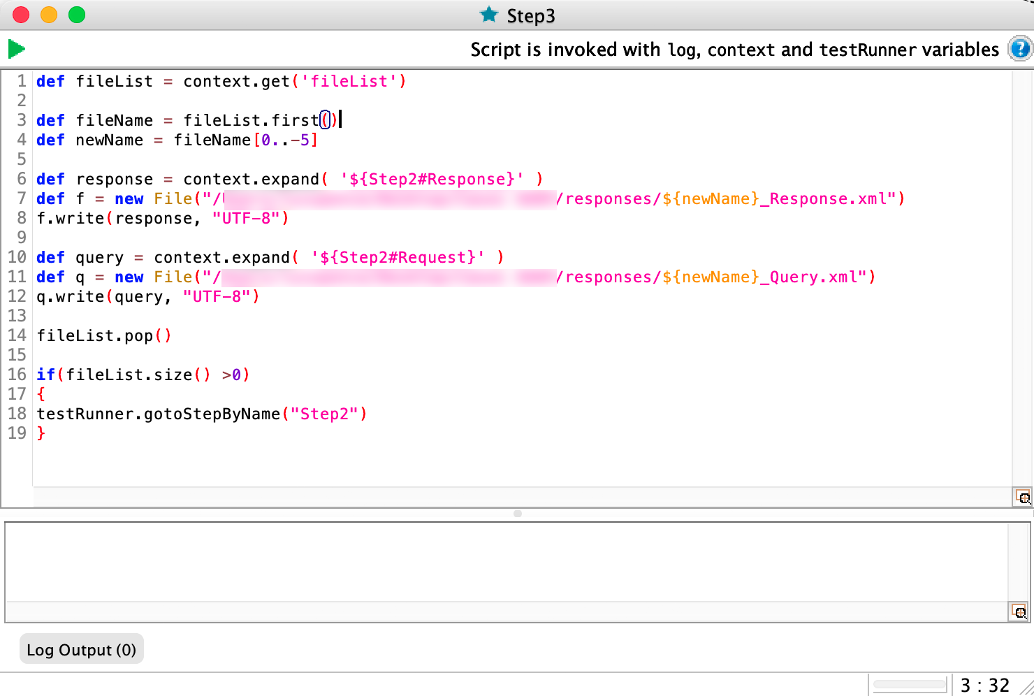1034x696 pixels.
Task: Click the editor's vertical scrollbar track
Action: (1021, 278)
